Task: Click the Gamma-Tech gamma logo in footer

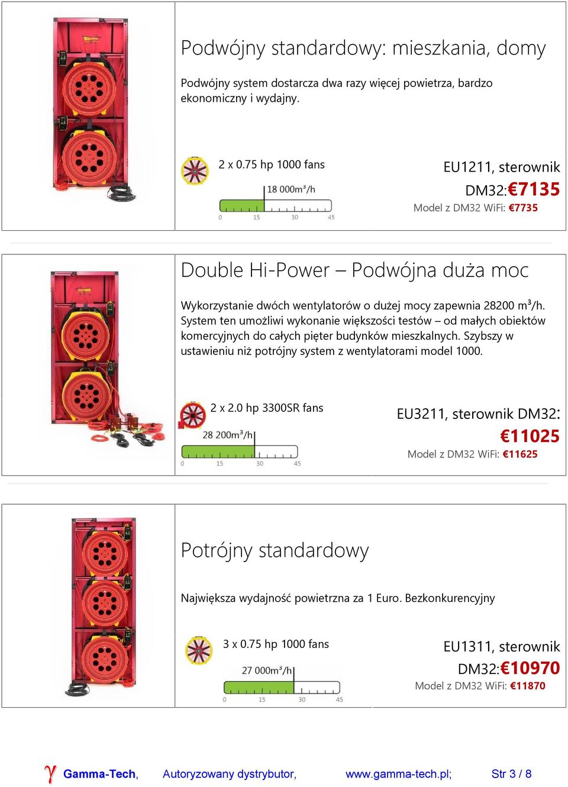Action: tap(50, 773)
